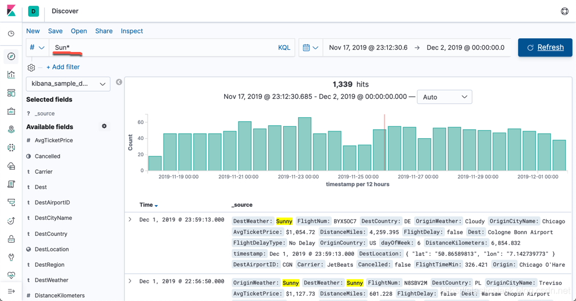Screen dimensions: 576x301
Task: Expand the side navigation menu
Action: pos(11,291)
